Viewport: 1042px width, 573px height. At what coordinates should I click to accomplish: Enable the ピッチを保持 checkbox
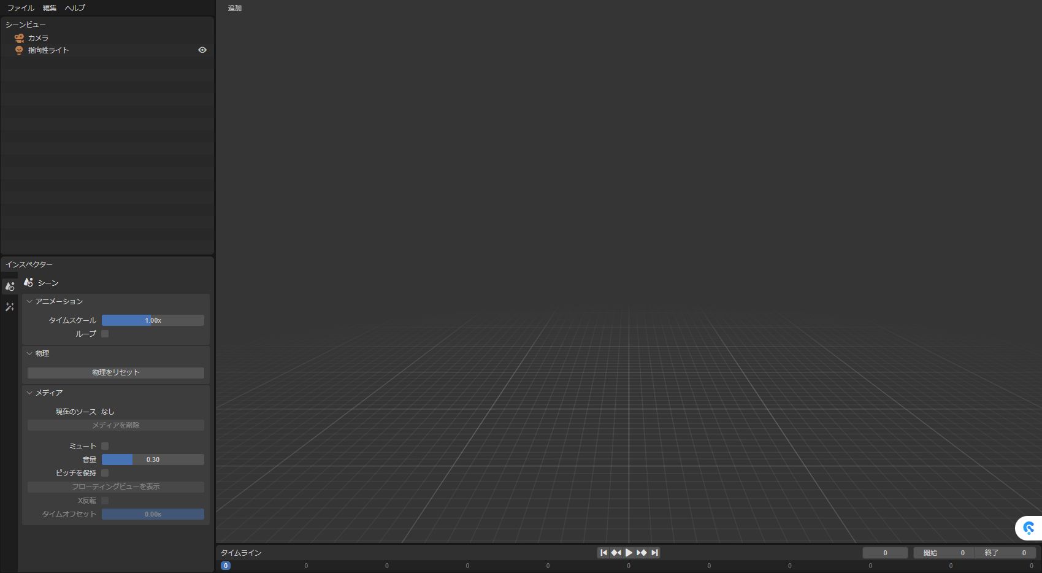[105, 473]
